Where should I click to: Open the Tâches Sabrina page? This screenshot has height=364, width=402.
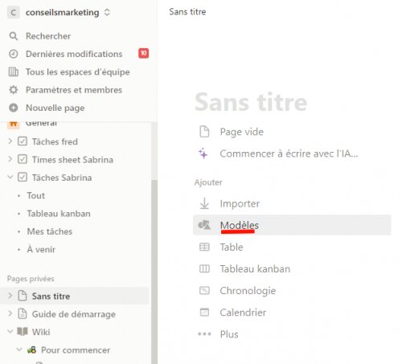coord(62,178)
